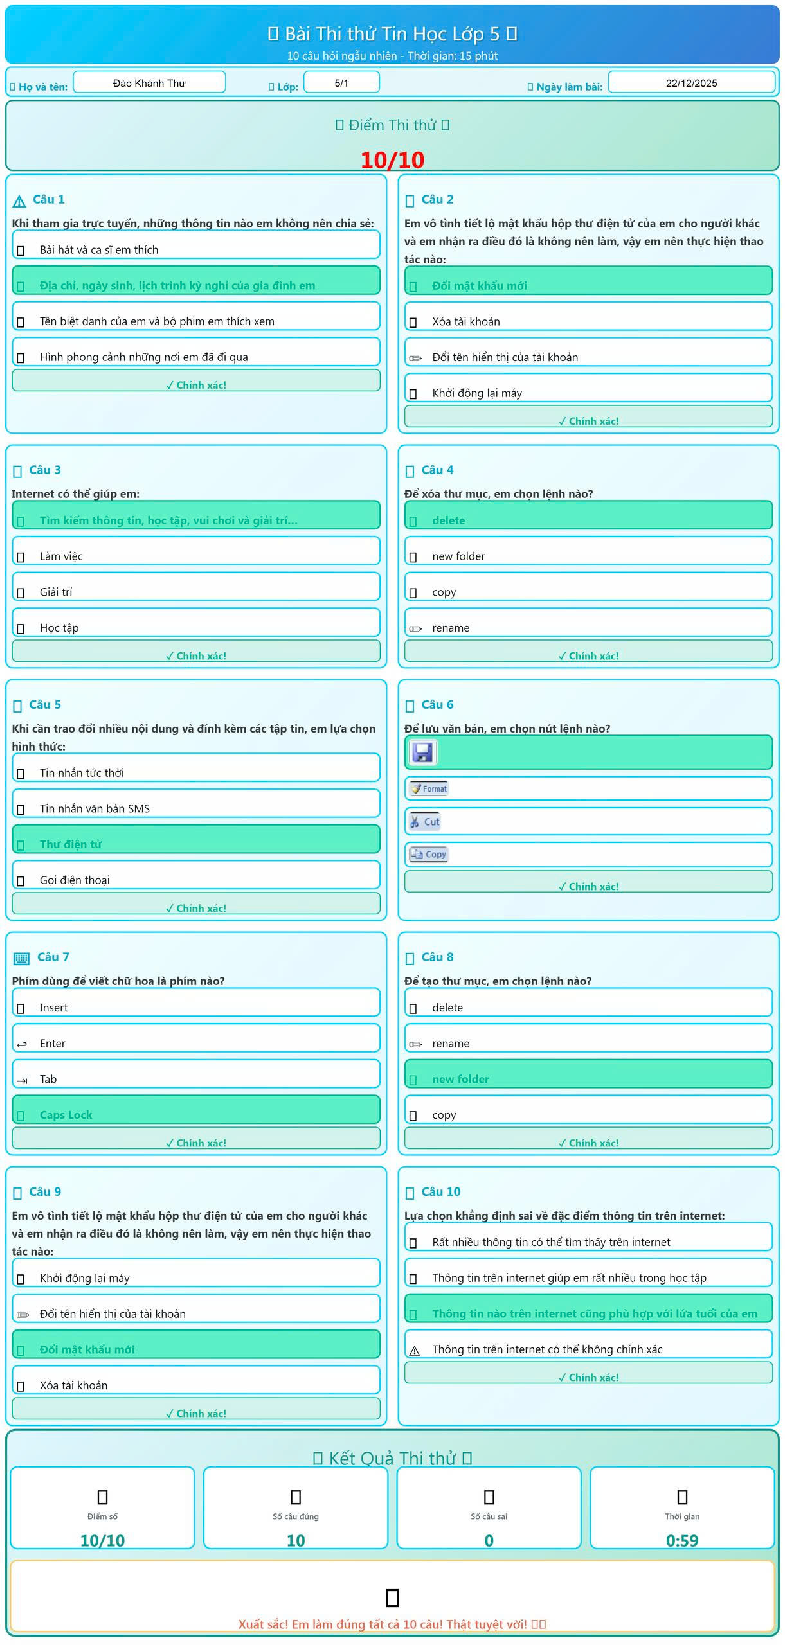Select the 'Thư điện tử' answer in Câu 5
Image resolution: width=785 pixels, height=1645 pixels.
click(195, 843)
